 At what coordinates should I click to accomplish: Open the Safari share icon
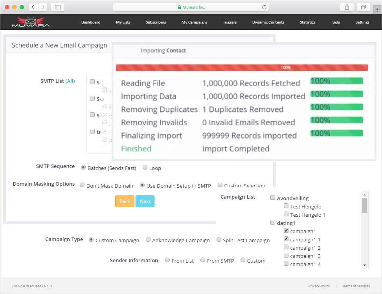click(x=347, y=7)
